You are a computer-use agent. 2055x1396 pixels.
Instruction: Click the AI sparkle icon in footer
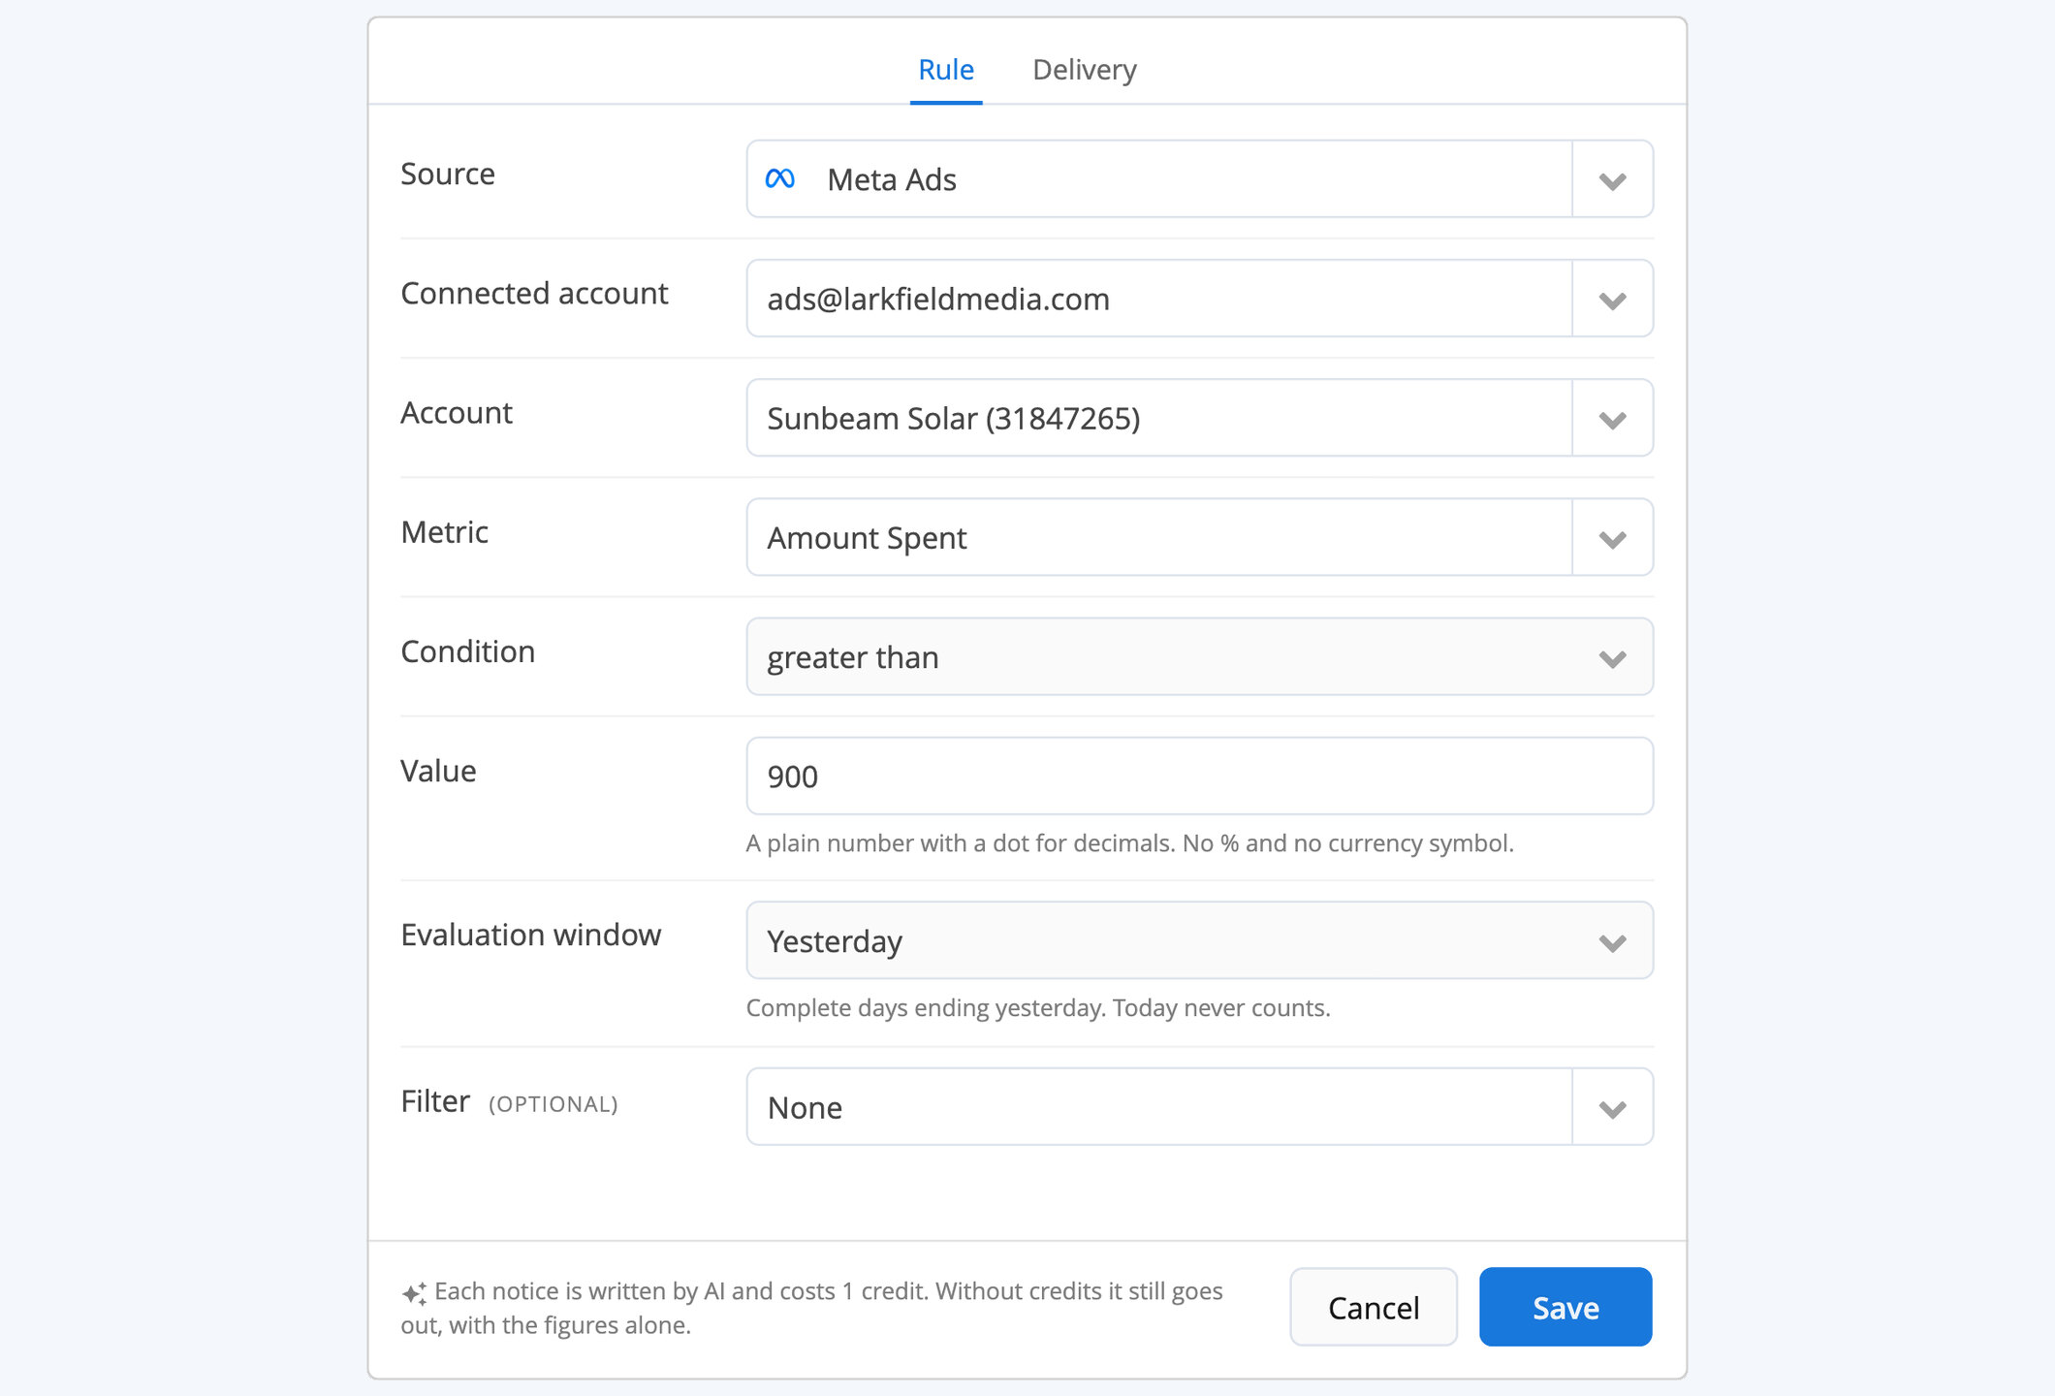point(414,1293)
